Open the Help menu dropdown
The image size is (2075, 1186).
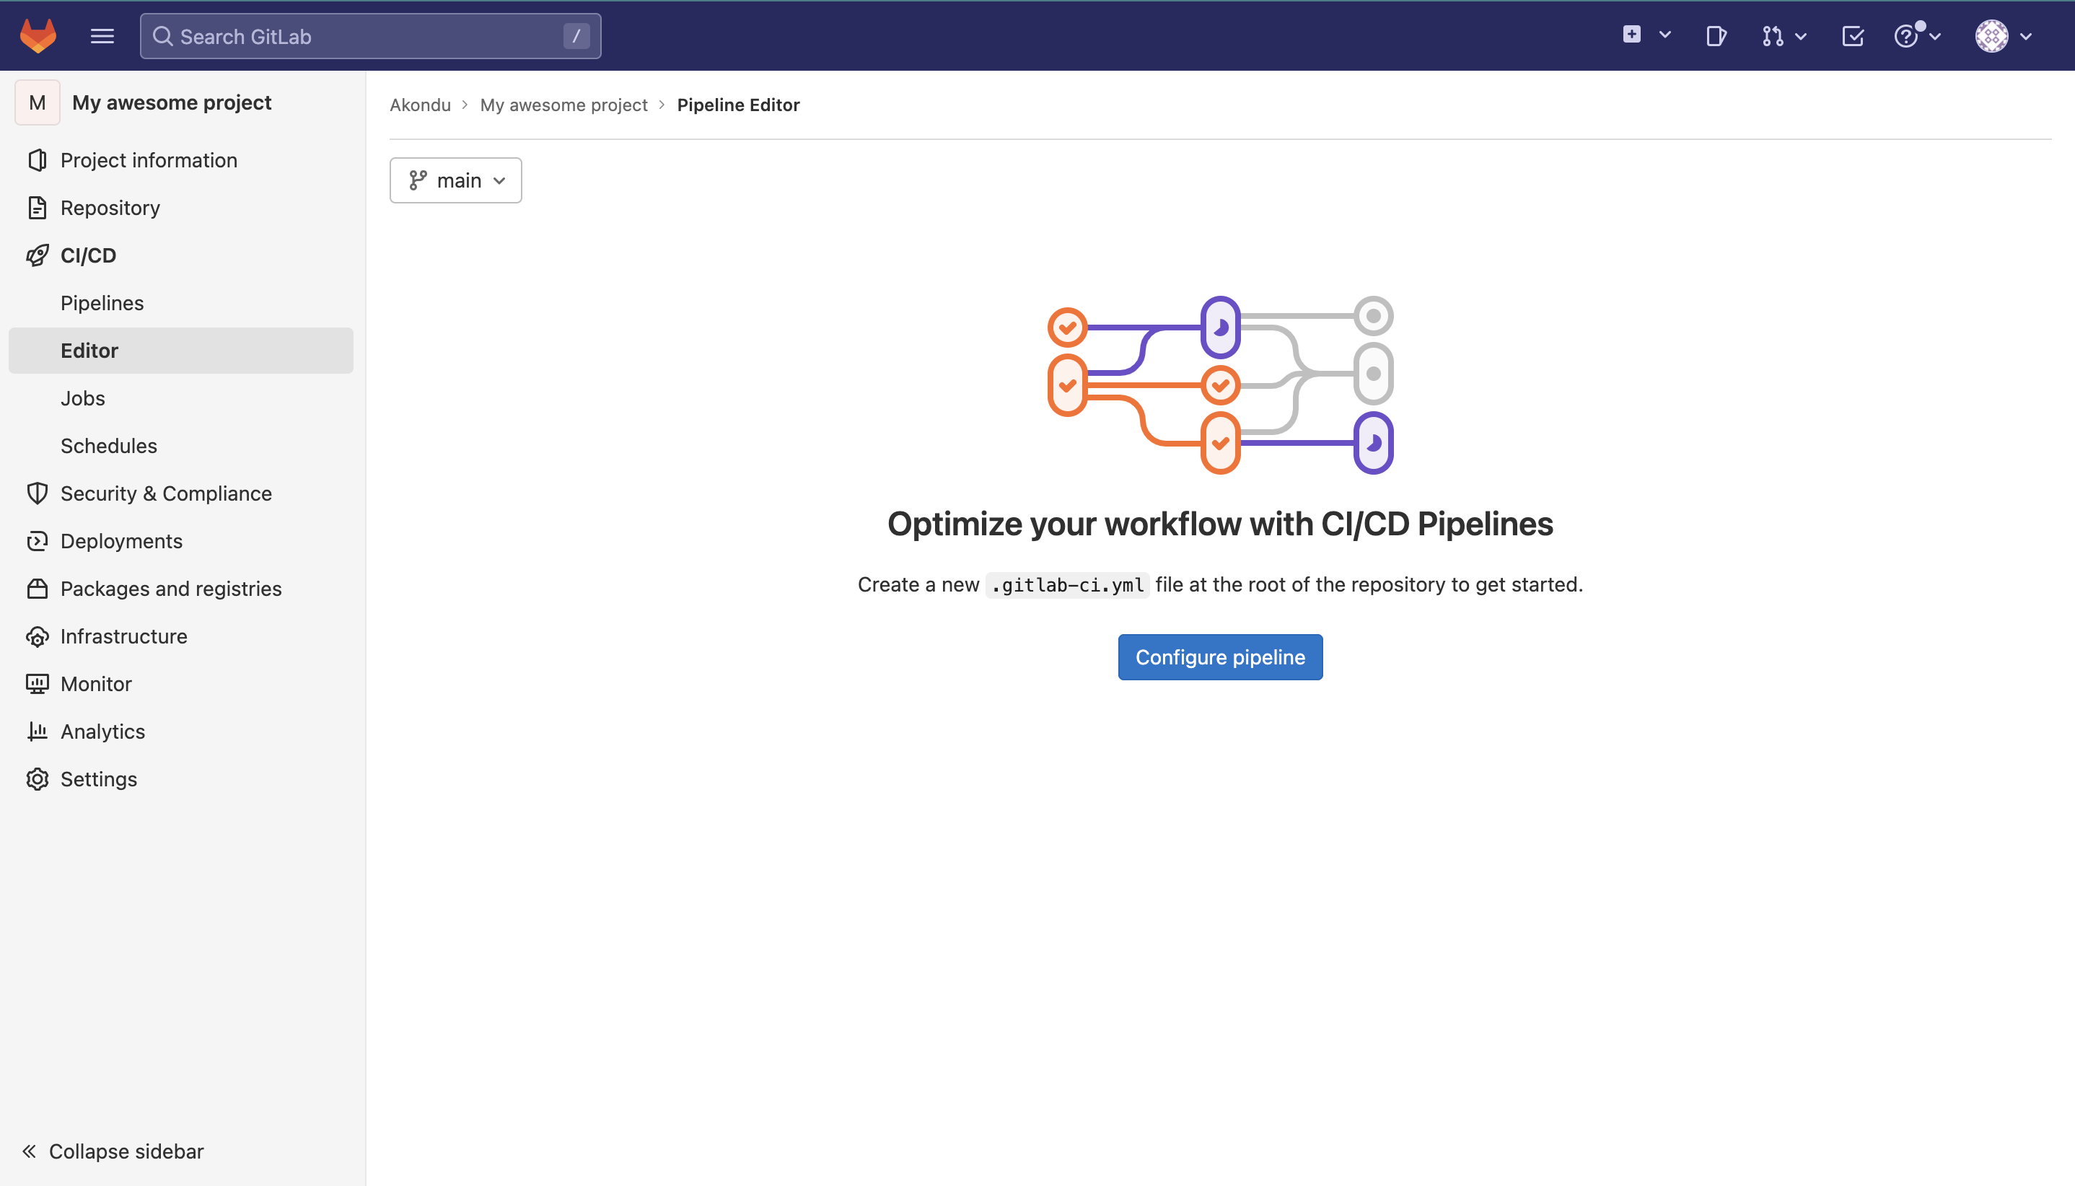[x=1916, y=36]
